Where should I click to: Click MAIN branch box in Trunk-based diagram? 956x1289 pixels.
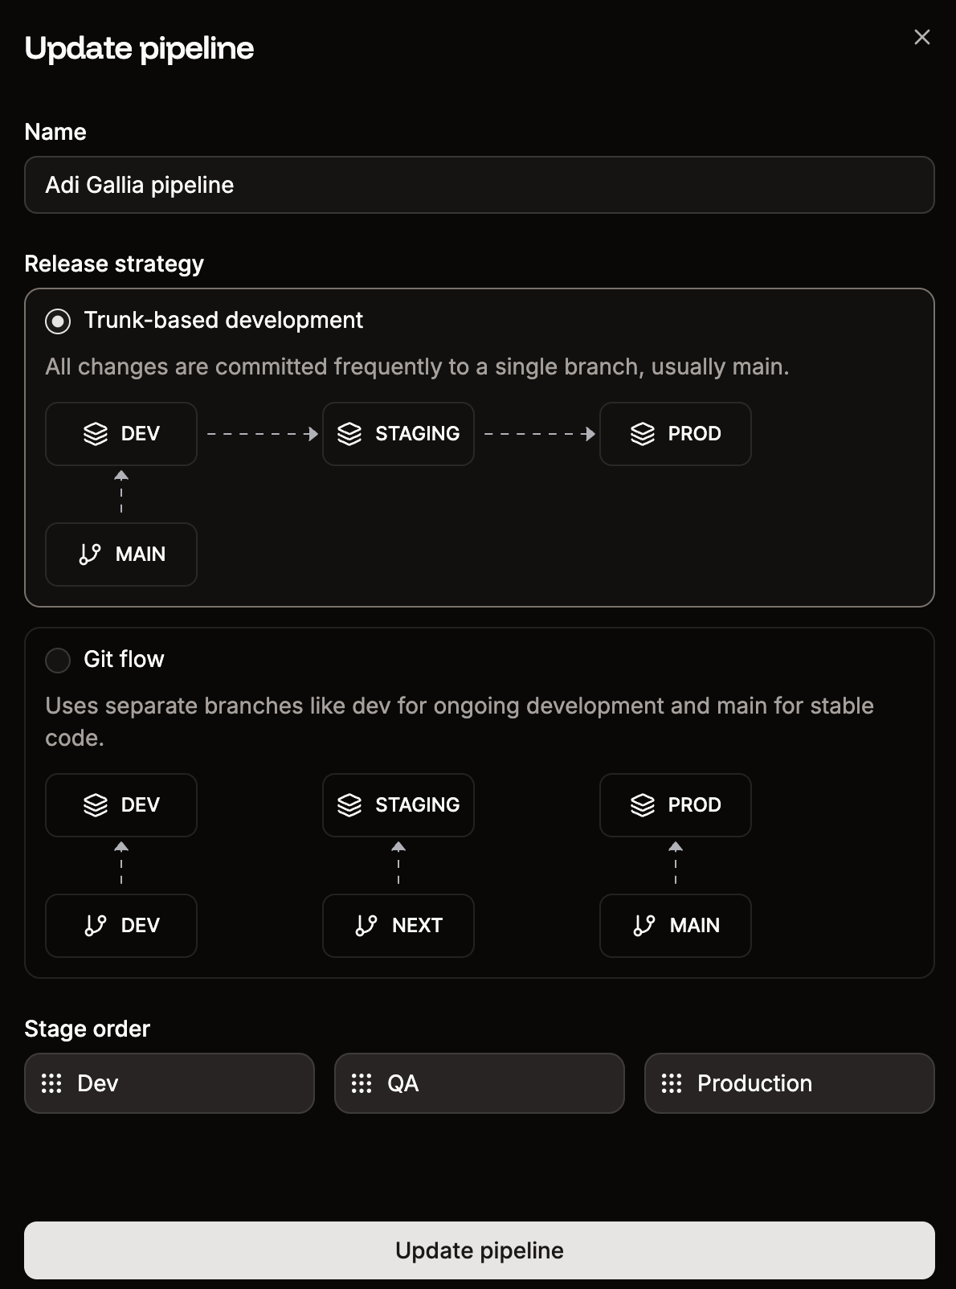(x=121, y=554)
